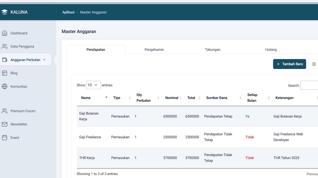The width and height of the screenshot is (318, 178).
Task: Open the Show entries count dropdown
Action: 93,85
